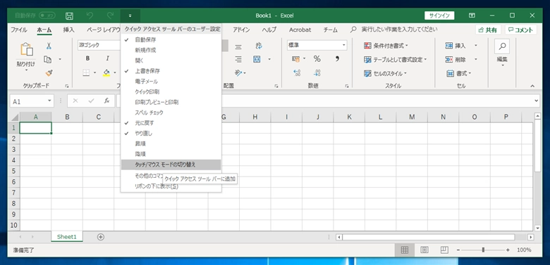The height and width of the screenshot is (265, 550).
Task: Switch to Page Break Preview in status bar
Action: pyautogui.click(x=444, y=250)
